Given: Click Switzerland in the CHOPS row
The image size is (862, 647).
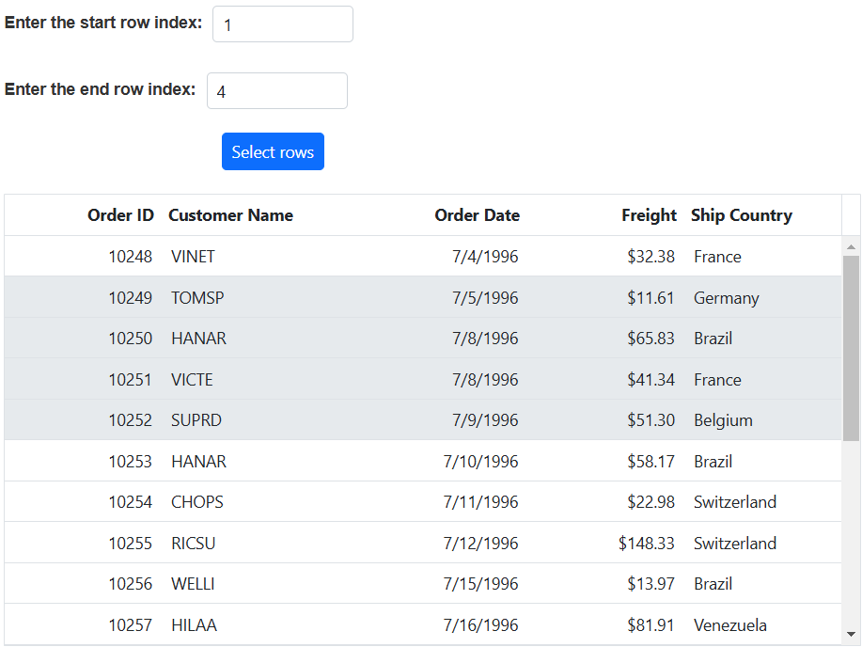Looking at the screenshot, I should 735,502.
